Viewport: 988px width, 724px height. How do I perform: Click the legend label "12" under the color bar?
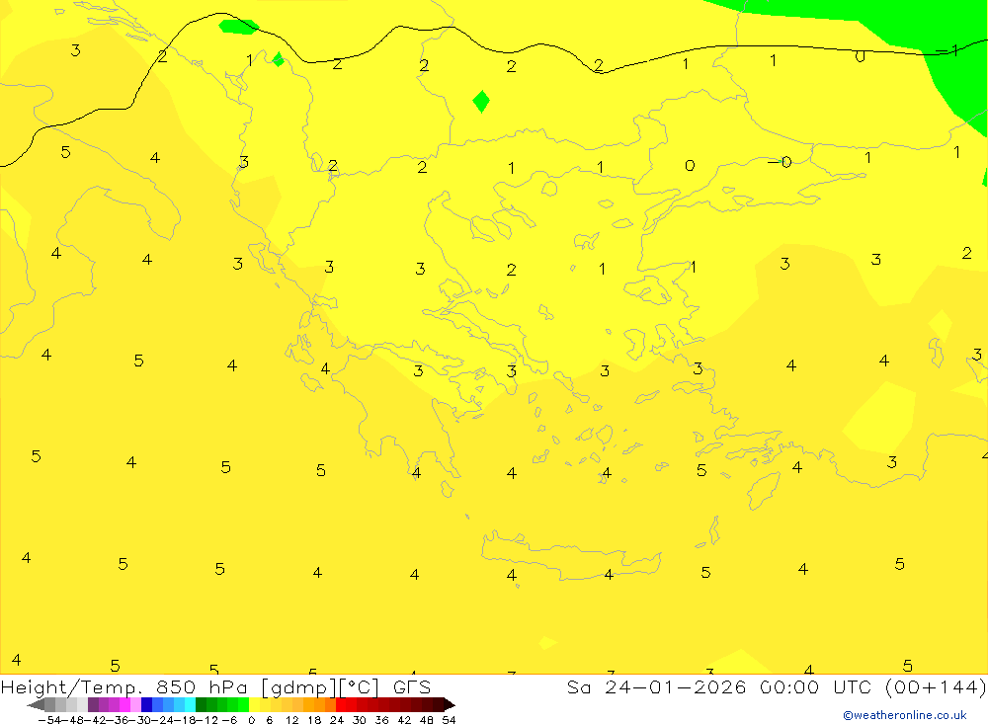[291, 720]
